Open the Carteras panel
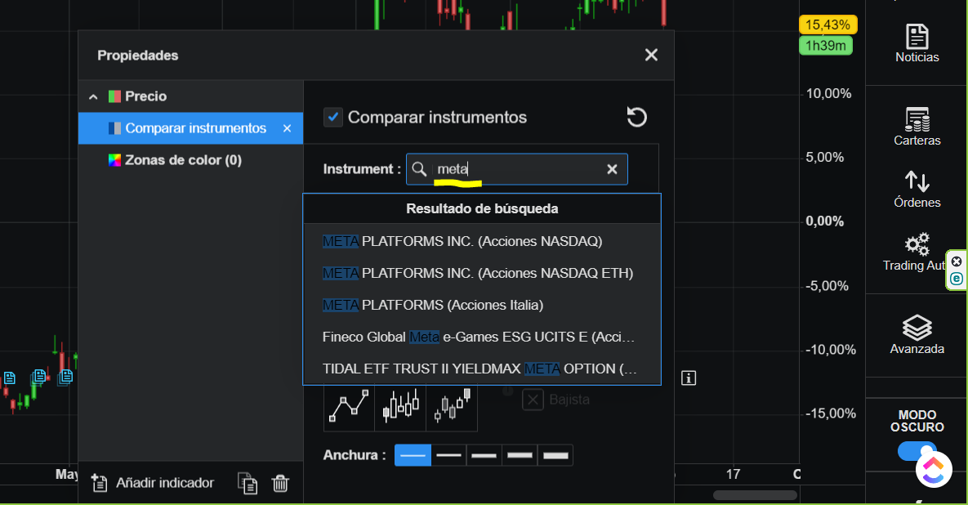Screen dimensions: 968x505 [x=917, y=127]
